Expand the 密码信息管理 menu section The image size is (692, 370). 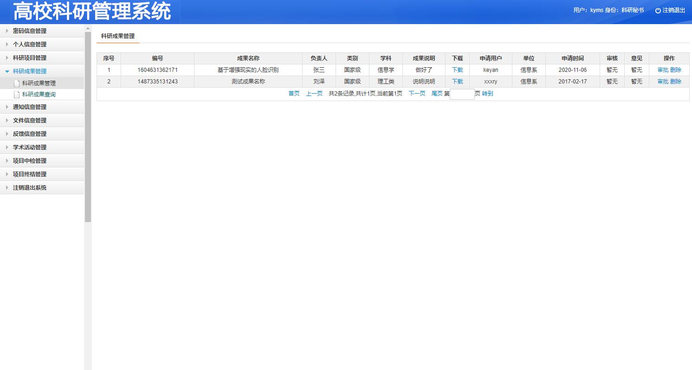point(30,31)
